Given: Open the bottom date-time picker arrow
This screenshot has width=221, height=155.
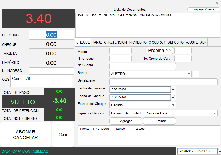Looking at the screenshot, I should coord(219,151).
